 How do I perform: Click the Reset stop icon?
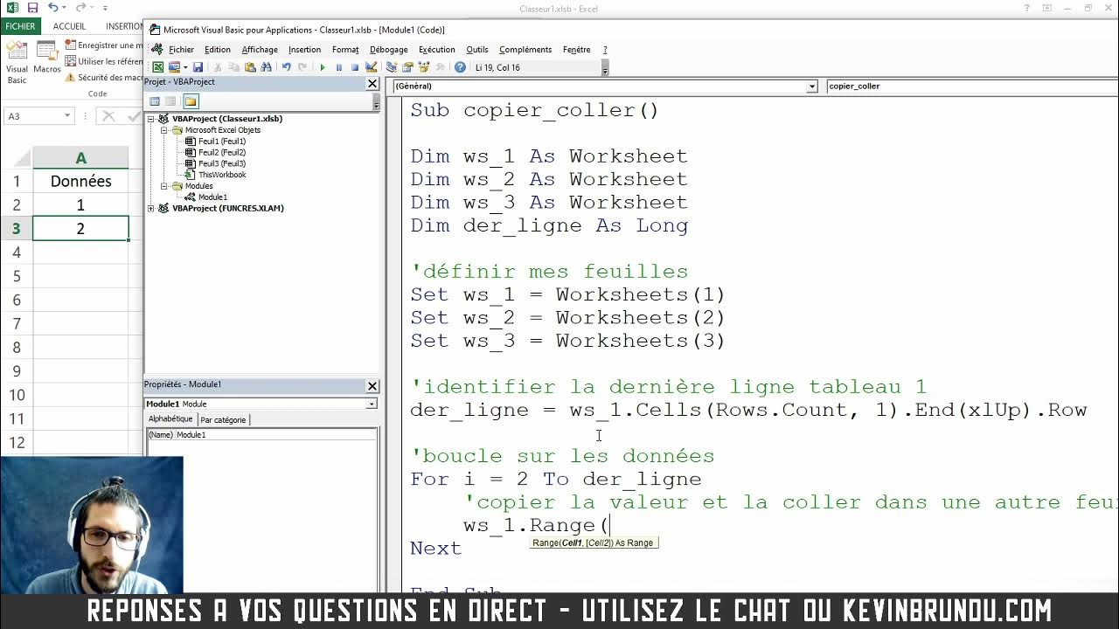coord(355,67)
